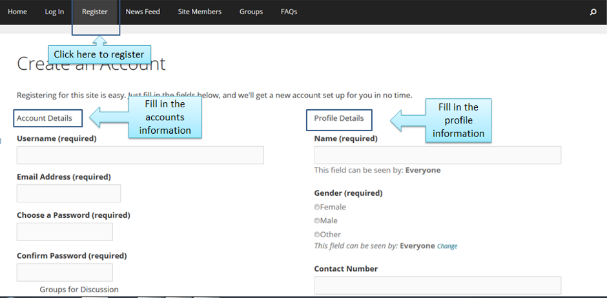The height and width of the screenshot is (298, 607).
Task: Choose Other as gender
Action: click(317, 235)
